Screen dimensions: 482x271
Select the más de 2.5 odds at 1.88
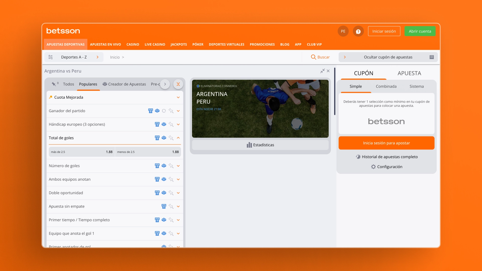tap(82, 152)
